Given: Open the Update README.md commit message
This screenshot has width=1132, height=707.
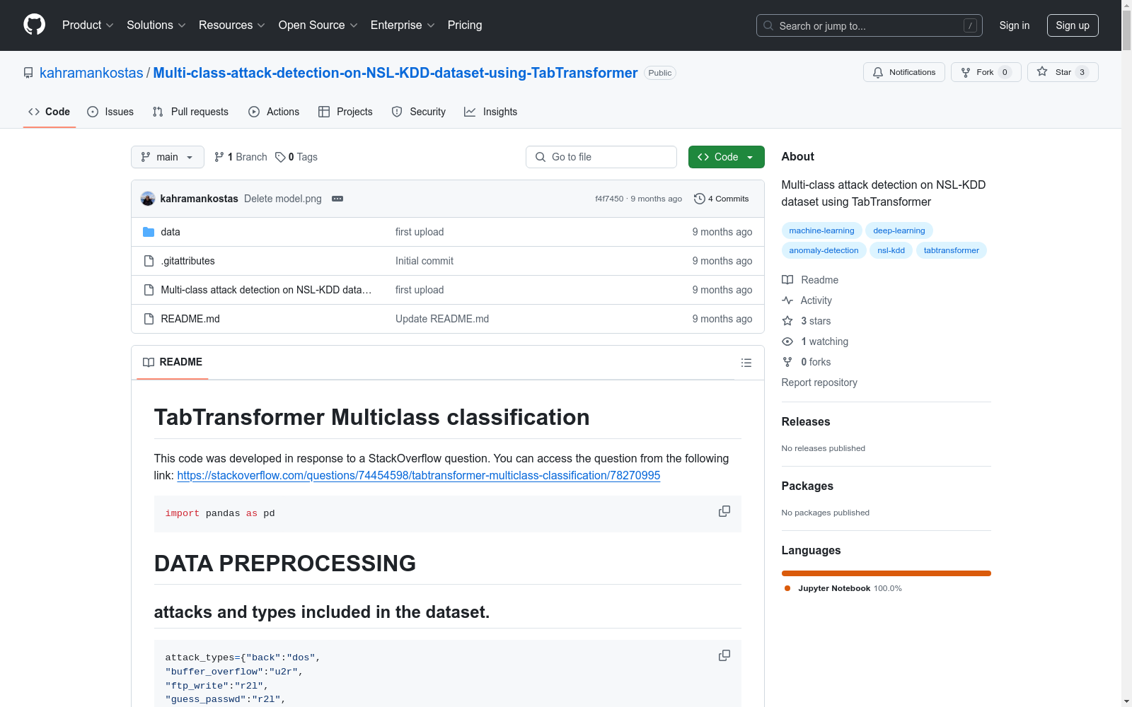Looking at the screenshot, I should coord(442,319).
